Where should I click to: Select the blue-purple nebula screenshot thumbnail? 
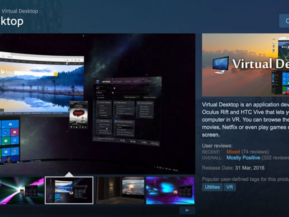point(170,191)
